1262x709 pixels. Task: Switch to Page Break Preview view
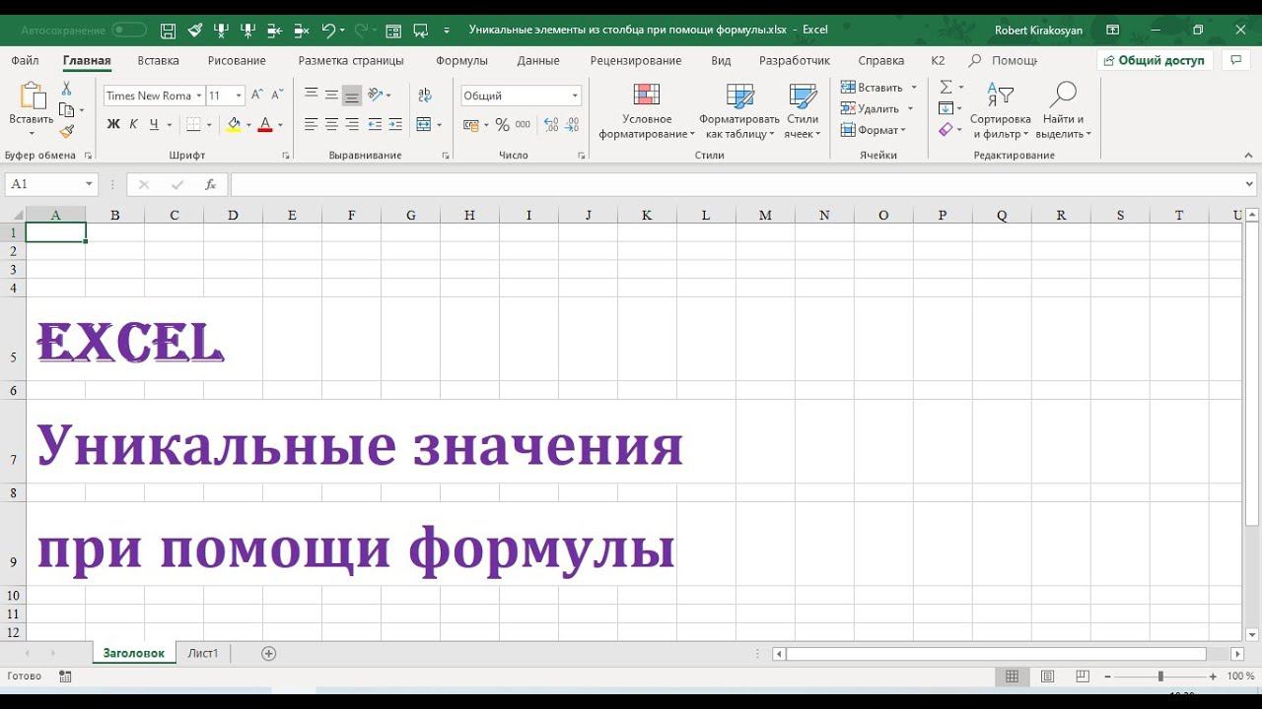pyautogui.click(x=1083, y=677)
